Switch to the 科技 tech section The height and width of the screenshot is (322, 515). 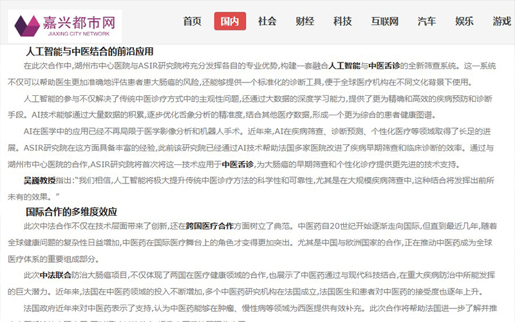342,21
